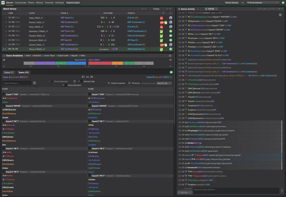Click red no-entry icon on 12:29 Harju row
The height and width of the screenshot is (197, 286).
161,18
